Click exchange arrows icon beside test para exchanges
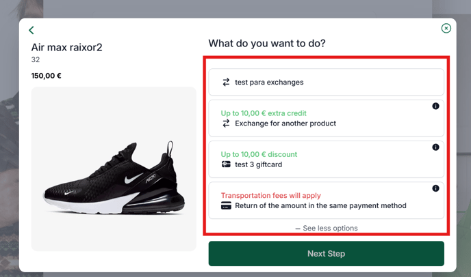The width and height of the screenshot is (471, 277). coord(226,82)
